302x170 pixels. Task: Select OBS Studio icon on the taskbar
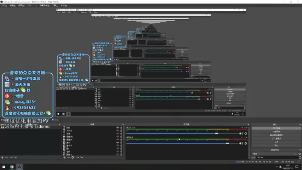[20, 167]
